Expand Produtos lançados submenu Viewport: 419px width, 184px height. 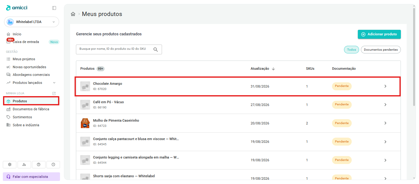click(54, 83)
